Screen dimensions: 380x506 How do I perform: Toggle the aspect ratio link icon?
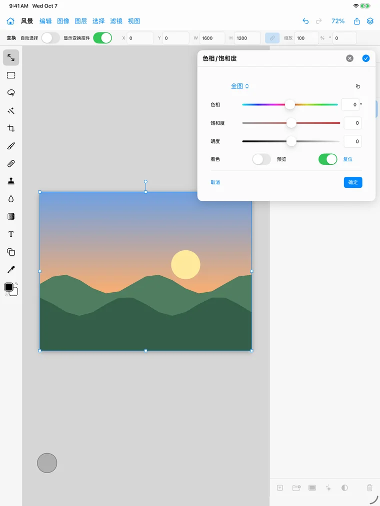coord(272,38)
